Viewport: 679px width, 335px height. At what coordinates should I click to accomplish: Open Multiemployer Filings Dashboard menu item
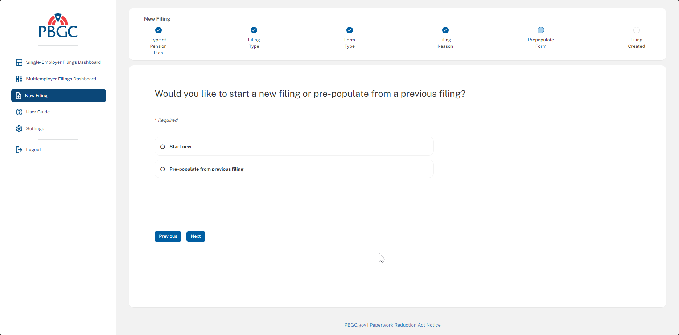tap(61, 79)
